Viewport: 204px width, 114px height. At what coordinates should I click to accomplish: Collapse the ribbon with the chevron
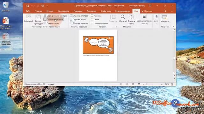[173, 27]
